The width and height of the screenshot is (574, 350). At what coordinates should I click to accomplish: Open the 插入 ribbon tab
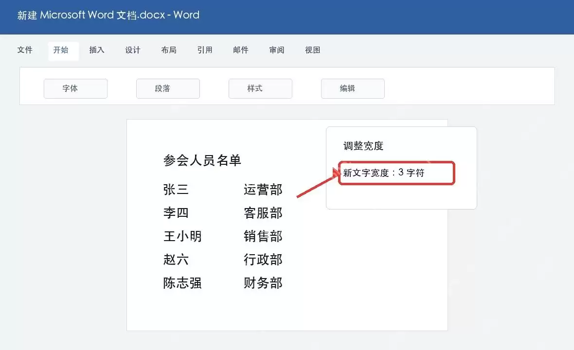[97, 50]
